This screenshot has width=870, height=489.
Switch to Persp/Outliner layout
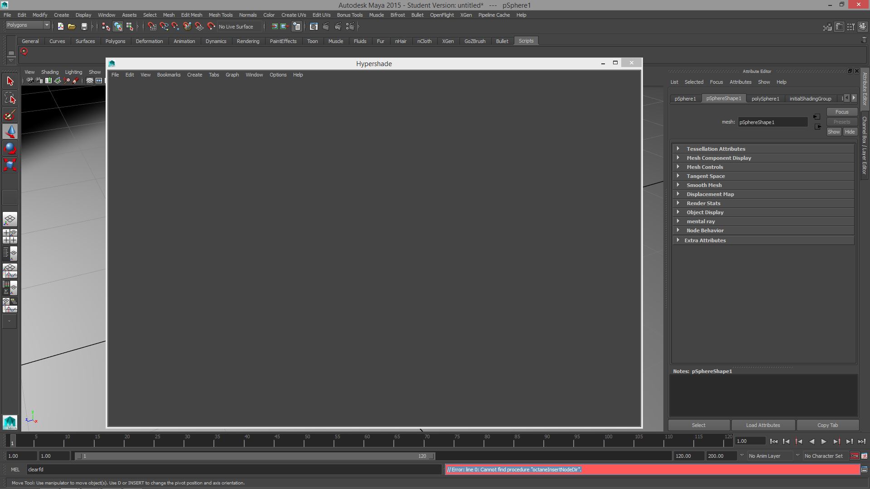10,254
